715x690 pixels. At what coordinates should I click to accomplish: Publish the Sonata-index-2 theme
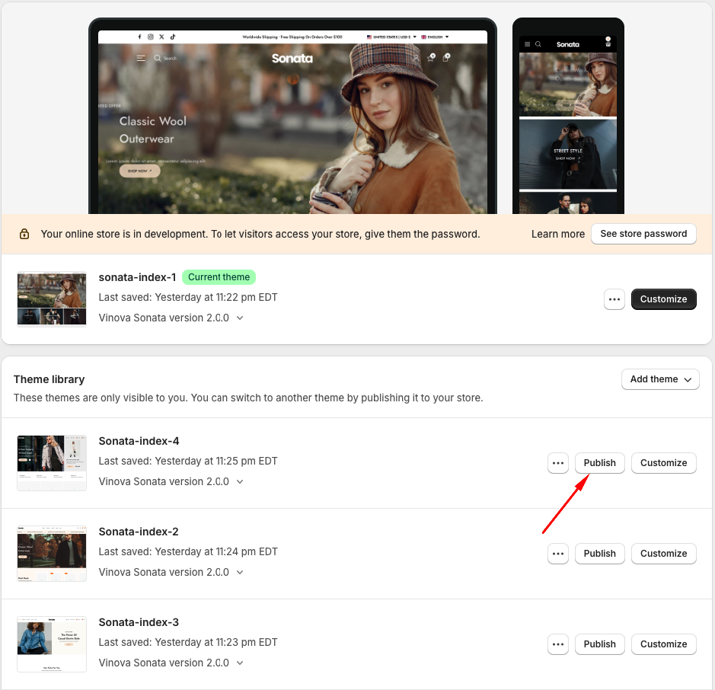coord(599,554)
